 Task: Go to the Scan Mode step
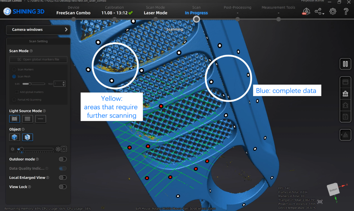point(155,10)
